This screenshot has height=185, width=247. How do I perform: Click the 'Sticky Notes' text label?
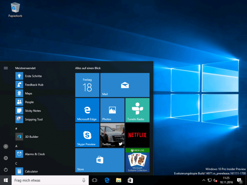pyautogui.click(x=33, y=111)
